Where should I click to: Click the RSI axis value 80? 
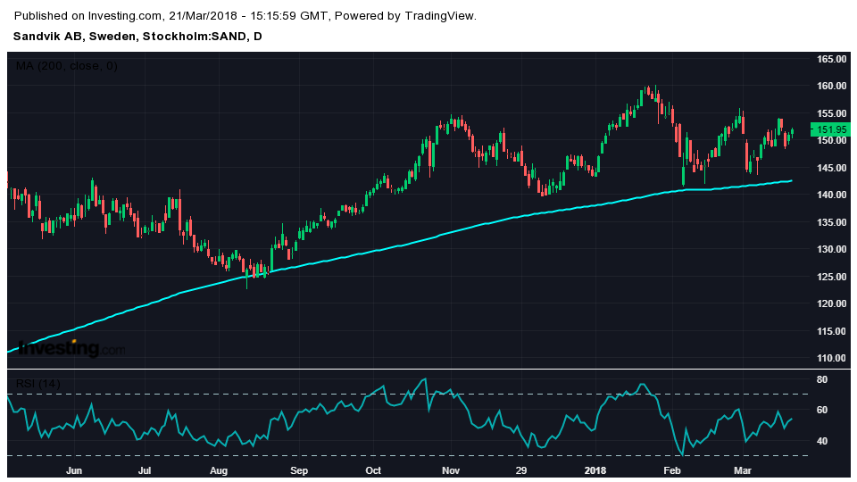(822, 379)
